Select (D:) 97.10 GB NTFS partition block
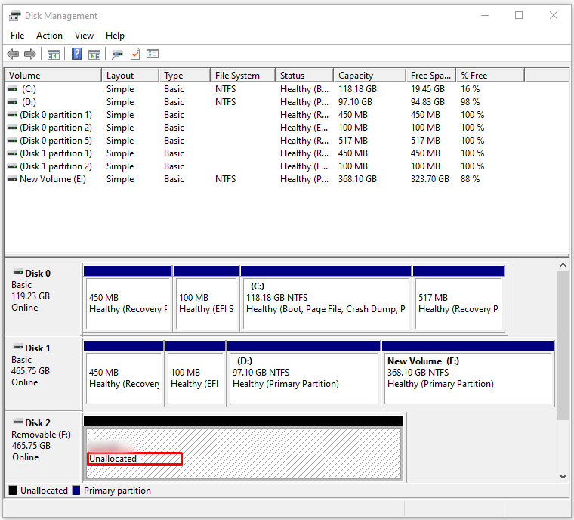Image resolution: width=574 pixels, height=520 pixels. click(x=303, y=377)
